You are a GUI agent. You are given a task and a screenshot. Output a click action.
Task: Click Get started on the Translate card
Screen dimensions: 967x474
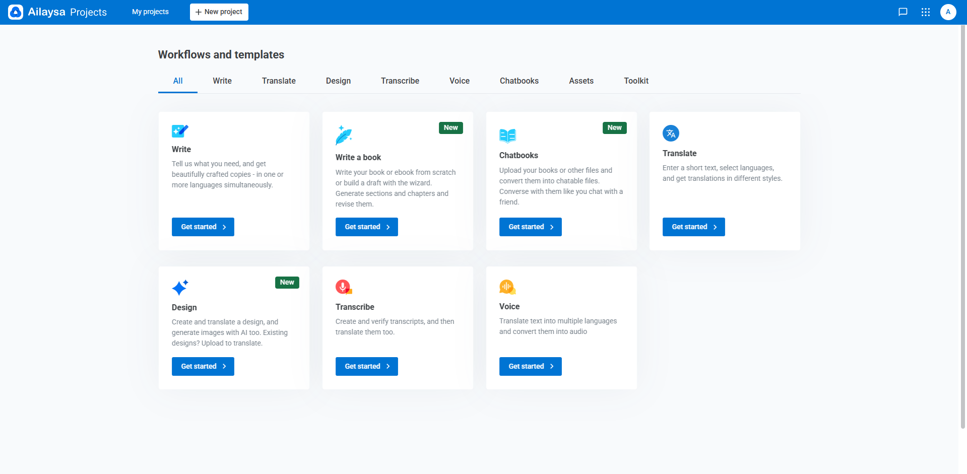(693, 227)
